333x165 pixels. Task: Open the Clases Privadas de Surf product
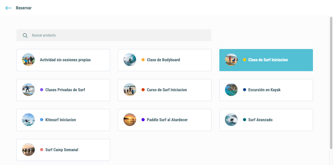[63, 90]
